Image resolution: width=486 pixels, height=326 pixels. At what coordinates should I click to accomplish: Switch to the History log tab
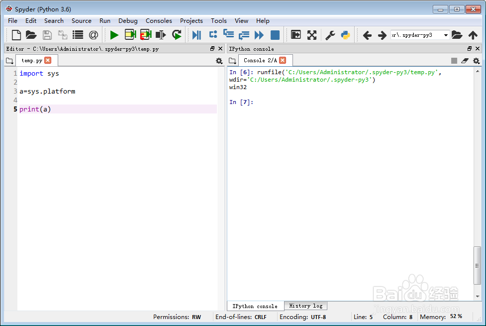[305, 306]
